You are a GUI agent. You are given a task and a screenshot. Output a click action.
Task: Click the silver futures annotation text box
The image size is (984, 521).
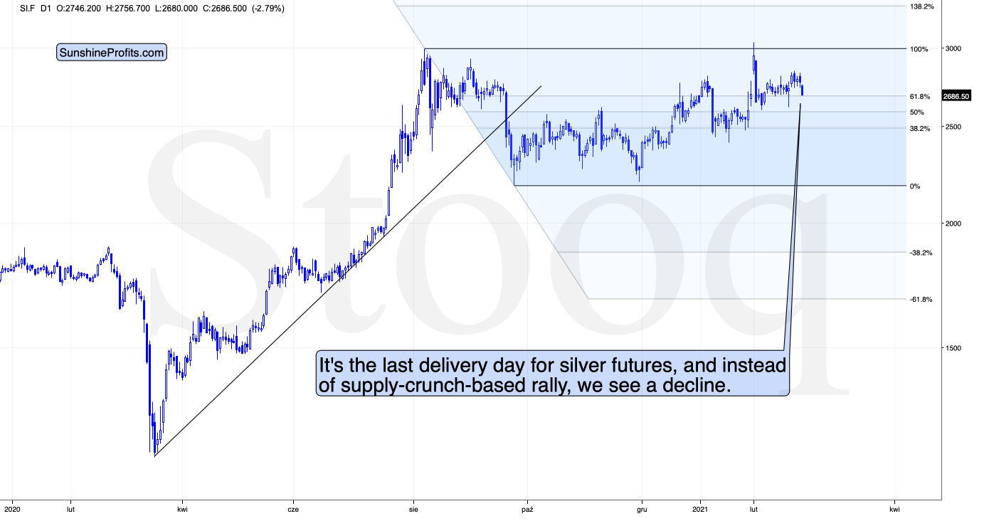[x=553, y=374]
